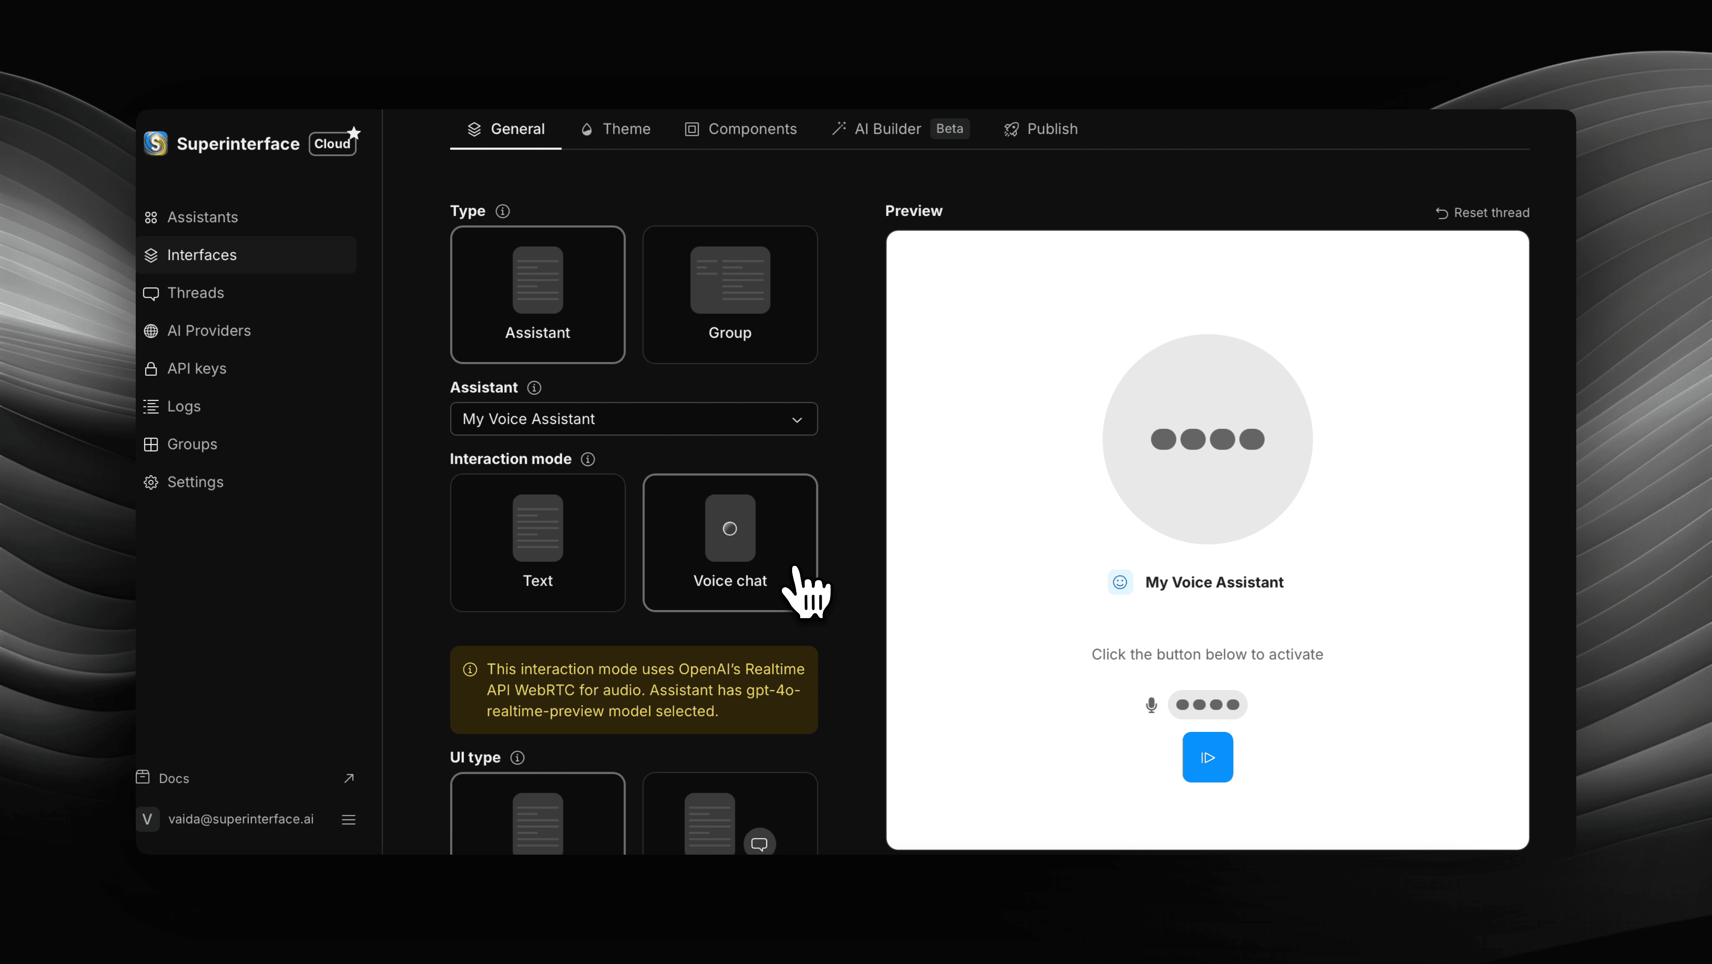Open the AI Builder Beta tab

[x=885, y=129]
